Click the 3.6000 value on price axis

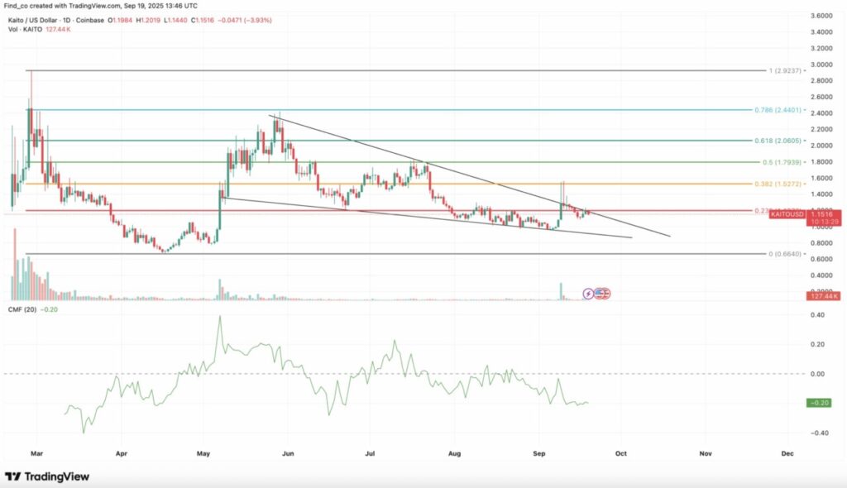(x=823, y=17)
